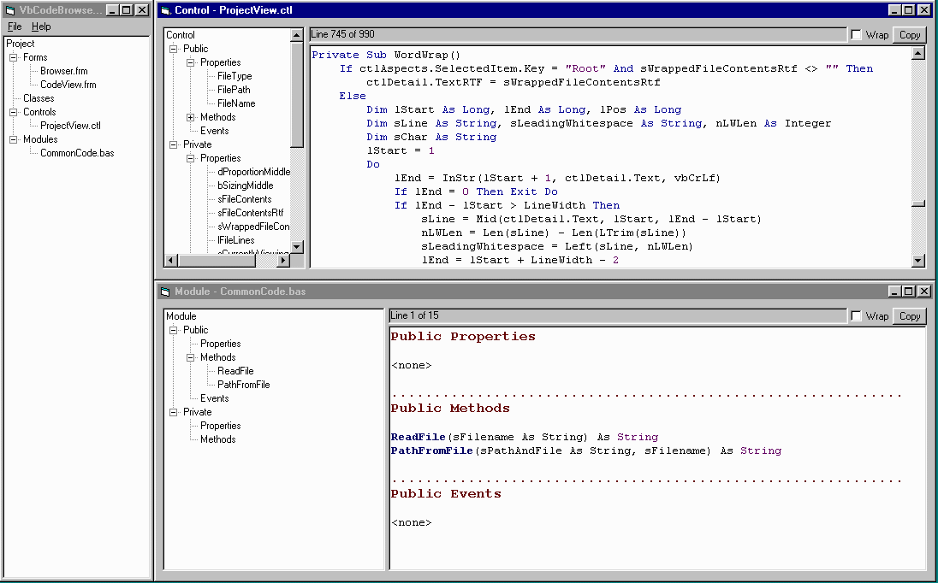Collapse the Forms node in Project tree
938x583 pixels.
pos(14,57)
